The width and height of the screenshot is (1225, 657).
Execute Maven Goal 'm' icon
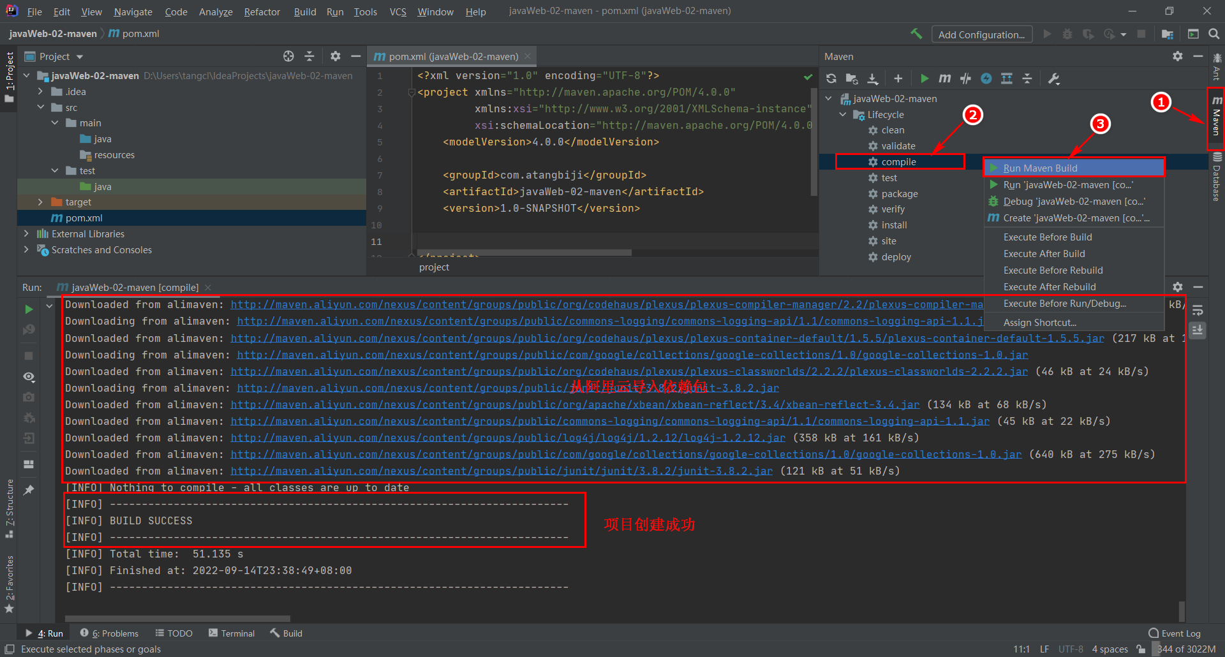[945, 78]
